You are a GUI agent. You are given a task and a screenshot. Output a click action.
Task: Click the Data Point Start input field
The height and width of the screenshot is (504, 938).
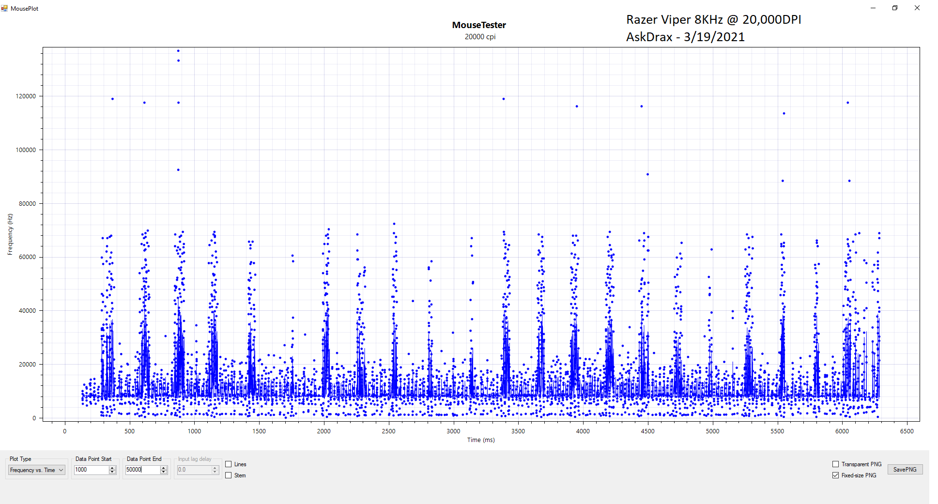point(92,470)
